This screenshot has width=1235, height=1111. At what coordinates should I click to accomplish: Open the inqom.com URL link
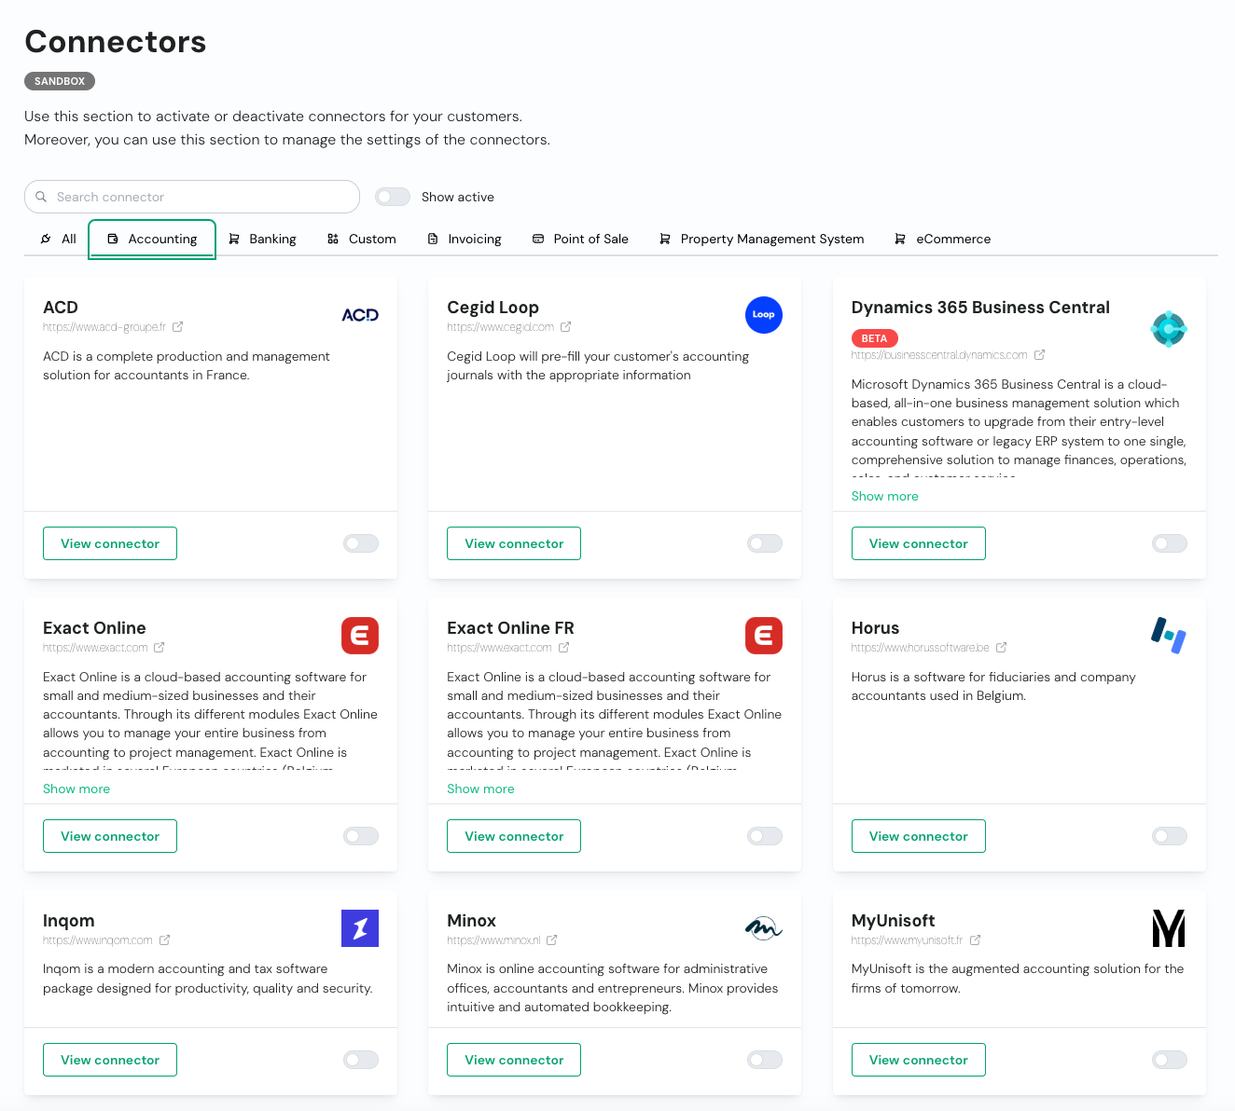pyautogui.click(x=98, y=940)
